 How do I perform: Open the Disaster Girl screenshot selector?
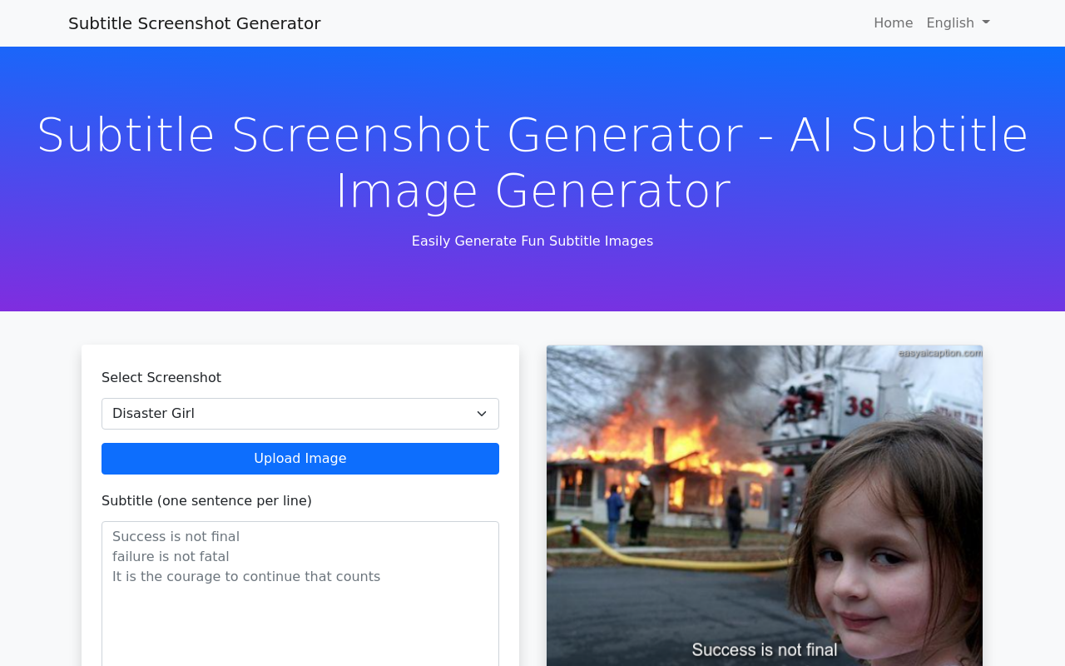pyautogui.click(x=300, y=414)
